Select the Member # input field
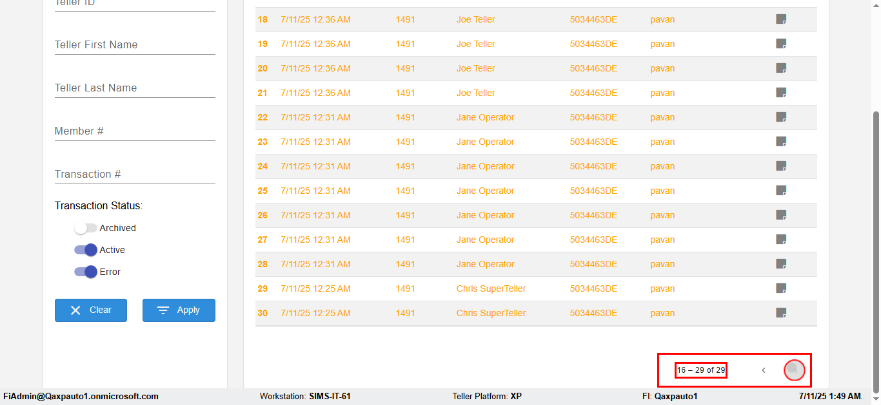Viewport: 881px width, 405px height. point(135,131)
